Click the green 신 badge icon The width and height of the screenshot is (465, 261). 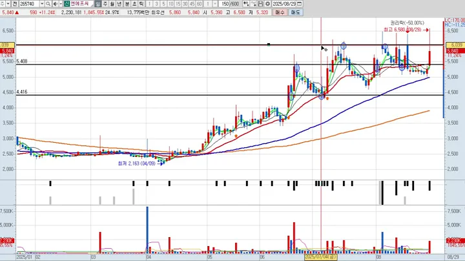pos(67,4)
